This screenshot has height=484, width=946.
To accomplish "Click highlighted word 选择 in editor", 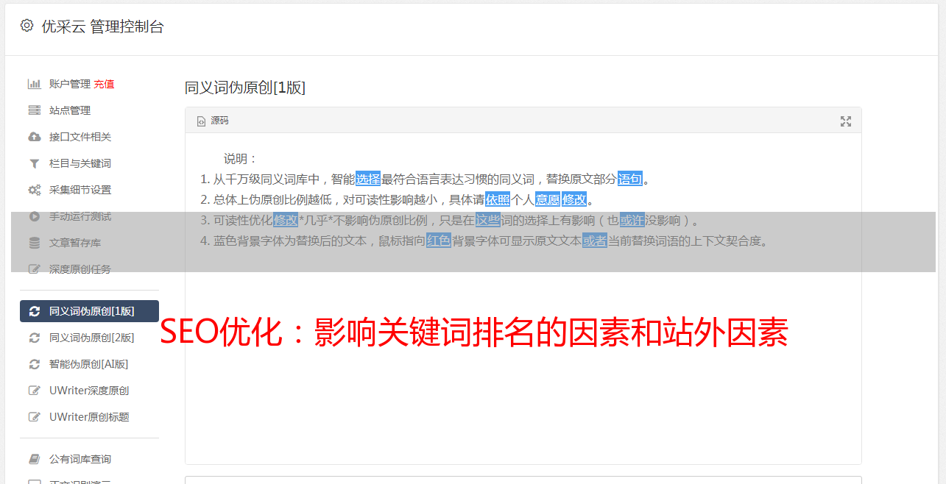I will click(x=368, y=179).
